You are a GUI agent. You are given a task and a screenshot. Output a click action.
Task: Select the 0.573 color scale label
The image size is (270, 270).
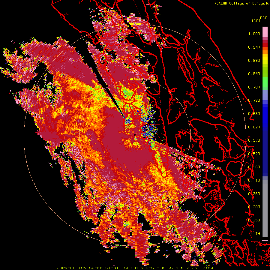pyautogui.click(x=254, y=140)
